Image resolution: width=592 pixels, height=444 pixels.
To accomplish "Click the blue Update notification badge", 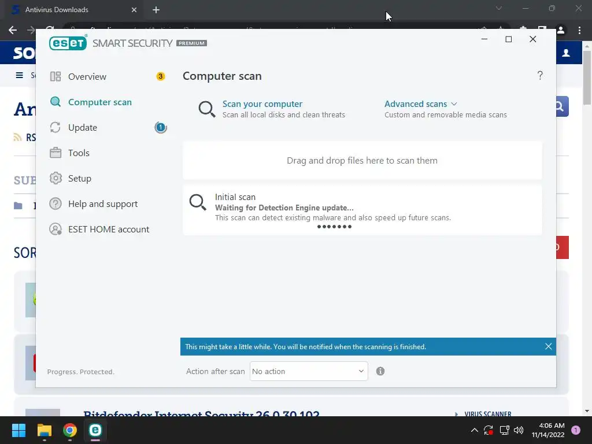I will [161, 128].
